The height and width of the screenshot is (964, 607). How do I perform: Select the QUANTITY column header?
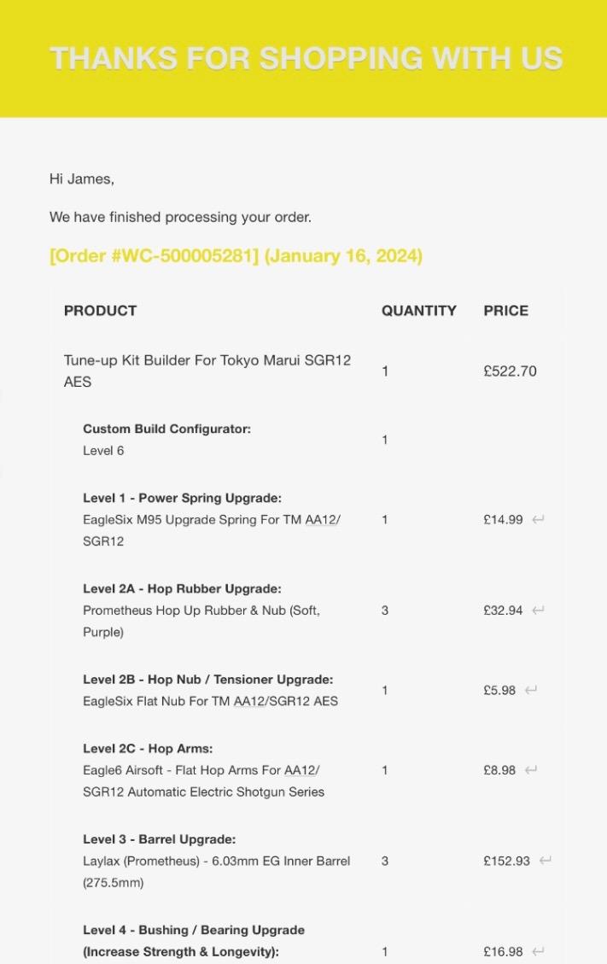click(418, 311)
